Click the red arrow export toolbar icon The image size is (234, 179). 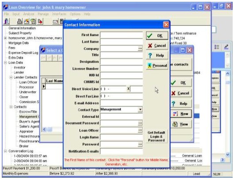click(x=40, y=22)
